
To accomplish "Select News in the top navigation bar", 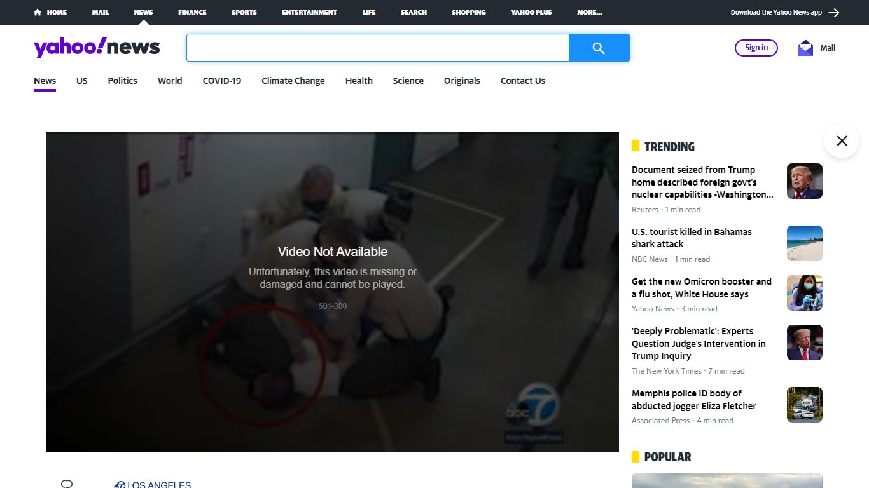I will (143, 12).
